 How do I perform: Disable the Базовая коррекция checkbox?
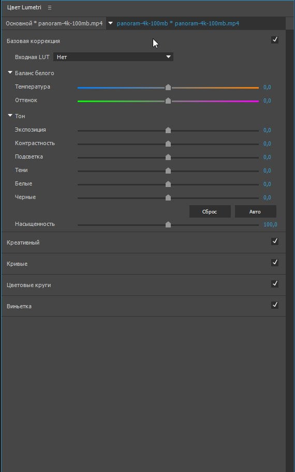[274, 40]
